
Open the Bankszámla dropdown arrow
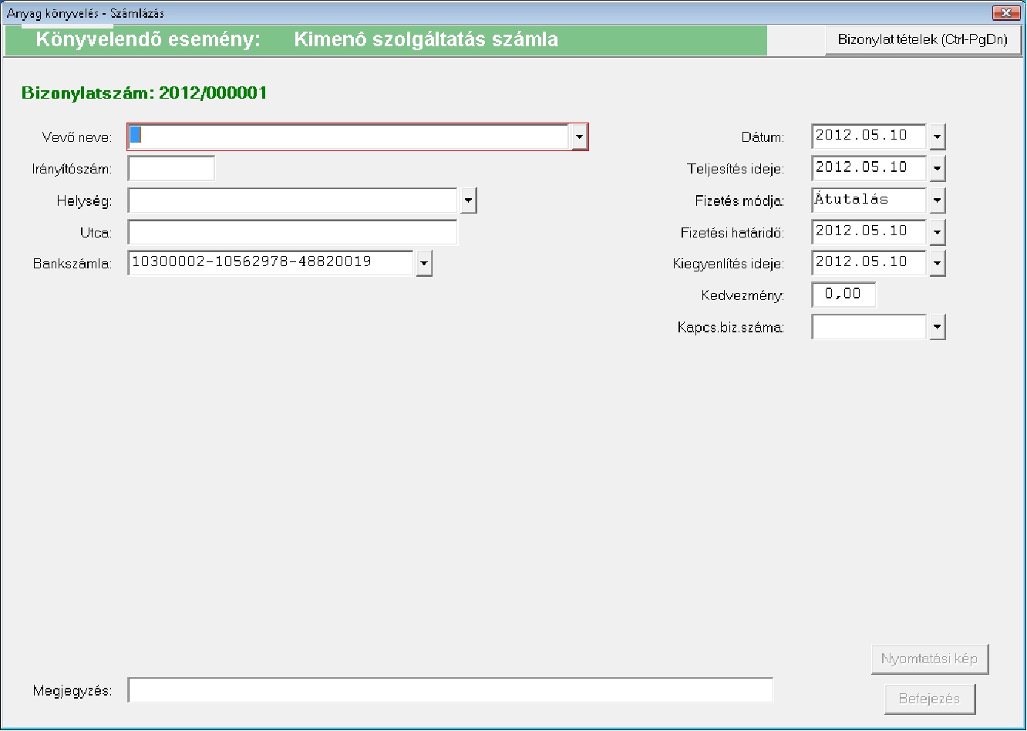point(424,264)
